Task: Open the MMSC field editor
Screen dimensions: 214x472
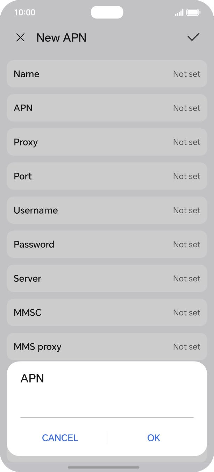Action: (x=107, y=312)
